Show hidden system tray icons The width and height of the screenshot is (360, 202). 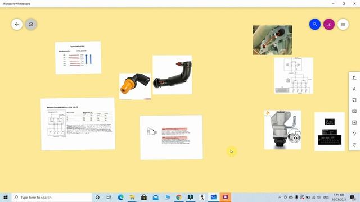point(280,197)
